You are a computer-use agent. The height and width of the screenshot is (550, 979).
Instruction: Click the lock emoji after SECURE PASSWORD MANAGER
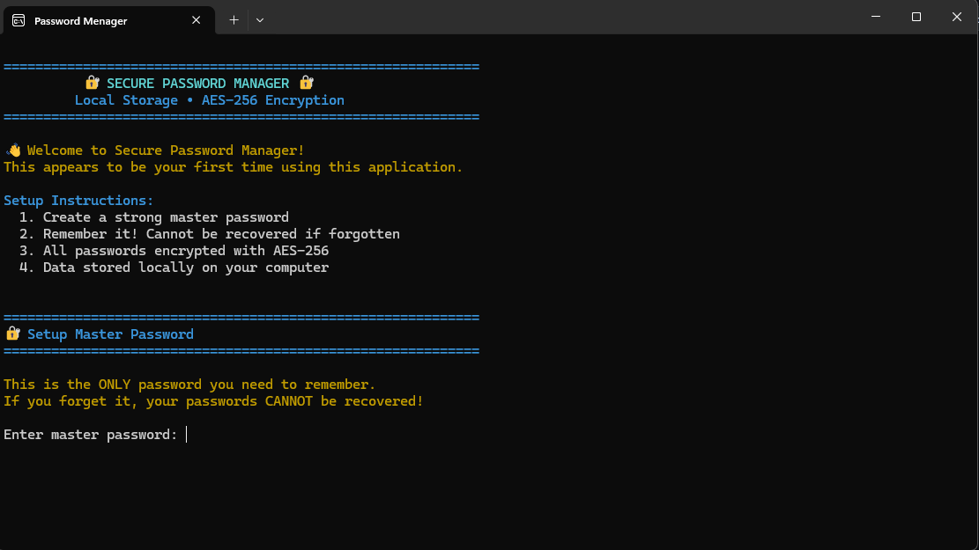pyautogui.click(x=306, y=83)
